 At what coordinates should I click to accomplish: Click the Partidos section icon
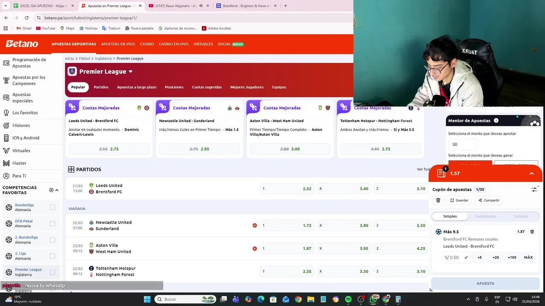(x=71, y=169)
